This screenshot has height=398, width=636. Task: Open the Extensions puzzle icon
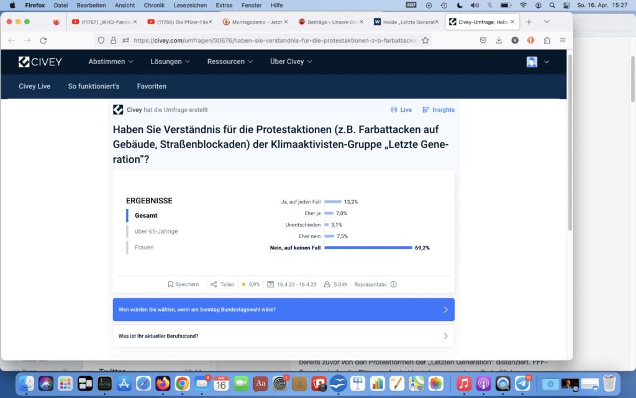pos(547,40)
